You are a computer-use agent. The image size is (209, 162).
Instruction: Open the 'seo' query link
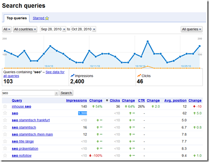15,113
